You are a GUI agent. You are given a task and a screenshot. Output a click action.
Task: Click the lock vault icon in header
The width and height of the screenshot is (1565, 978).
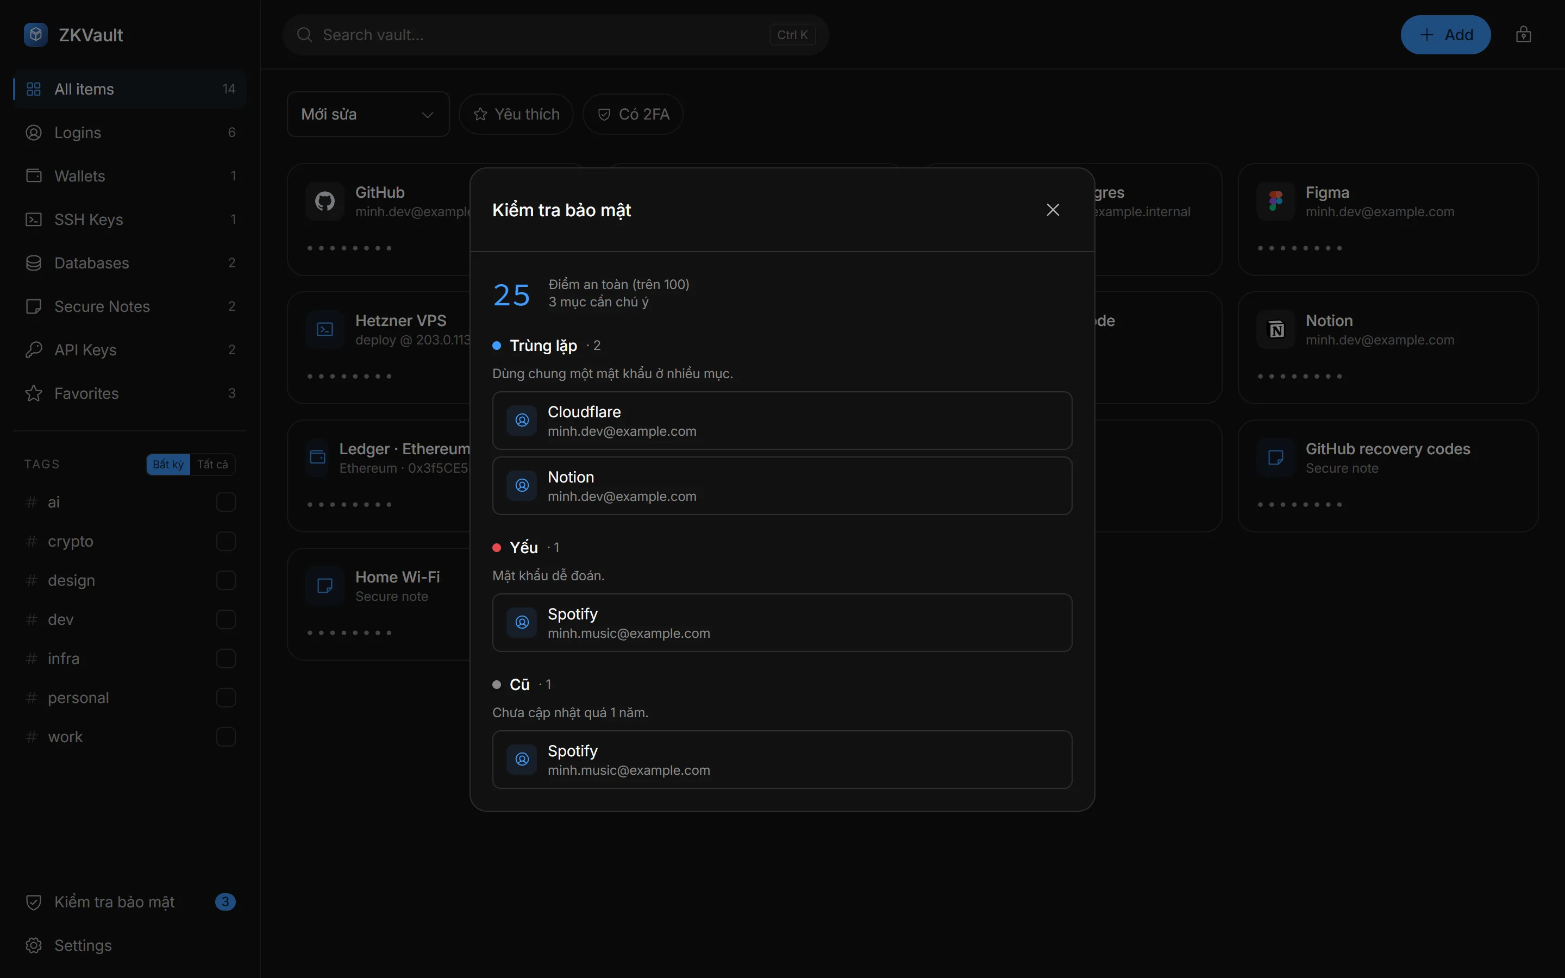point(1523,34)
